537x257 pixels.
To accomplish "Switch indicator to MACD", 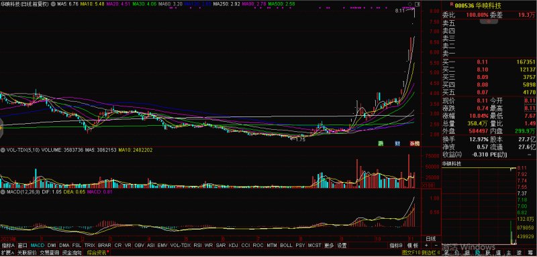I will tap(37, 246).
